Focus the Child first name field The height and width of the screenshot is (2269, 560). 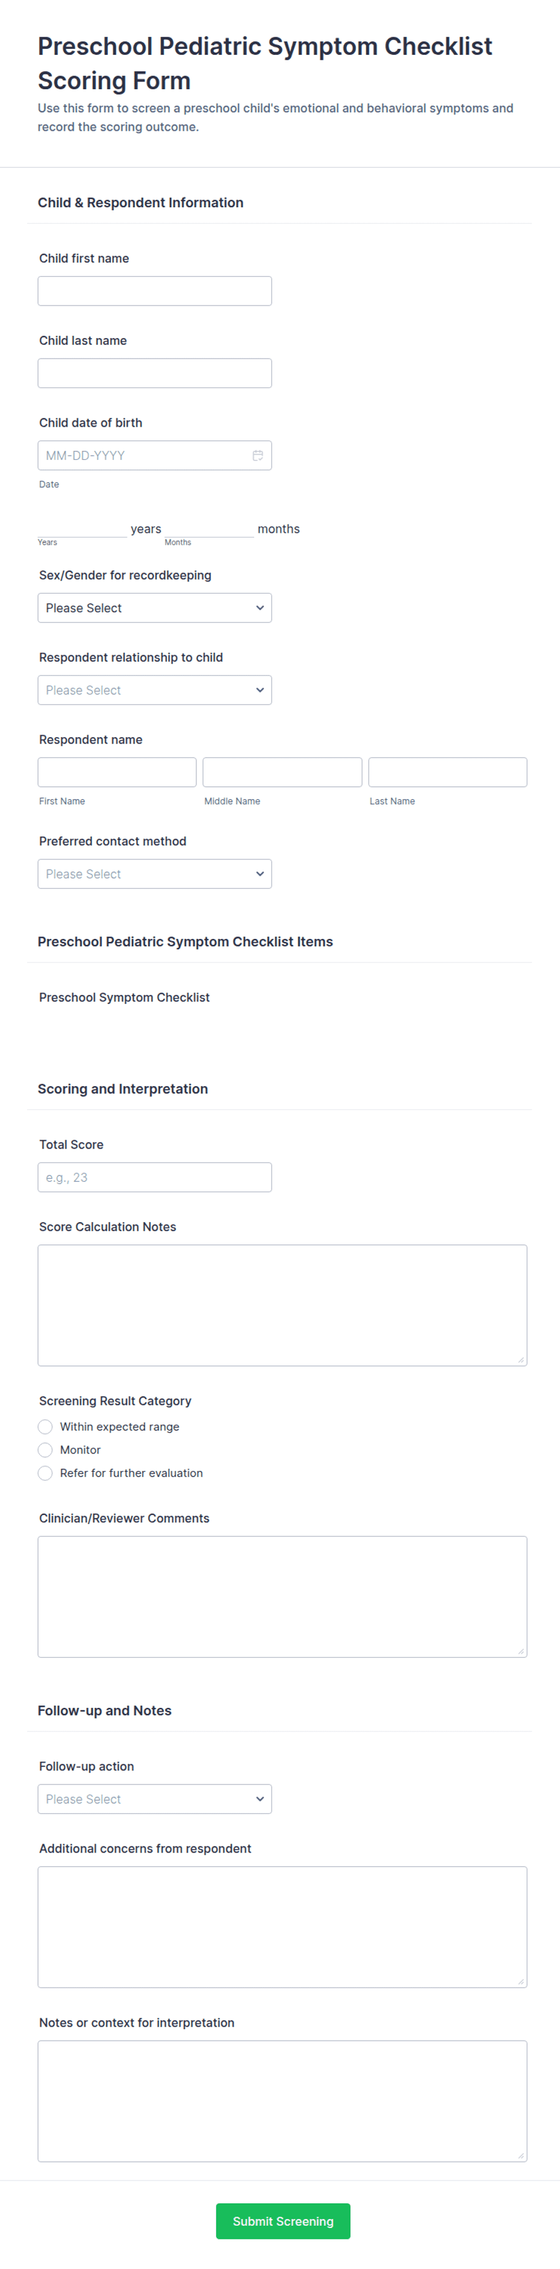(155, 290)
